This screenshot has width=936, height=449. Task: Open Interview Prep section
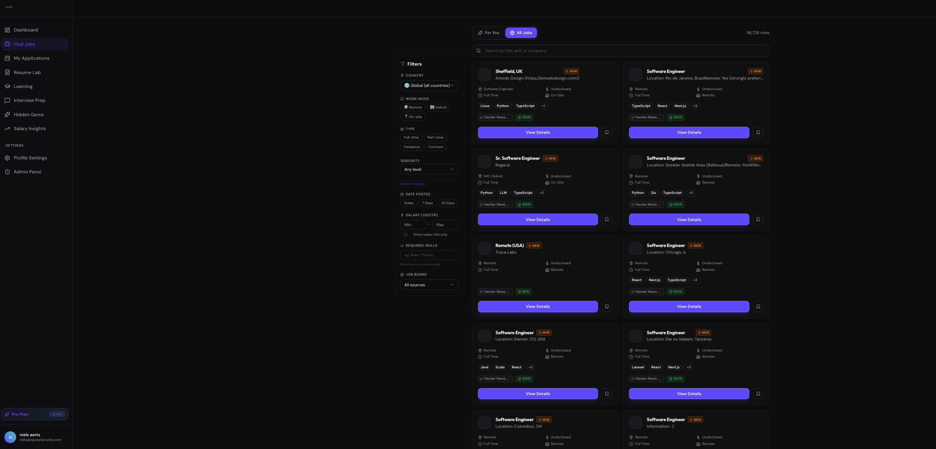tap(29, 100)
